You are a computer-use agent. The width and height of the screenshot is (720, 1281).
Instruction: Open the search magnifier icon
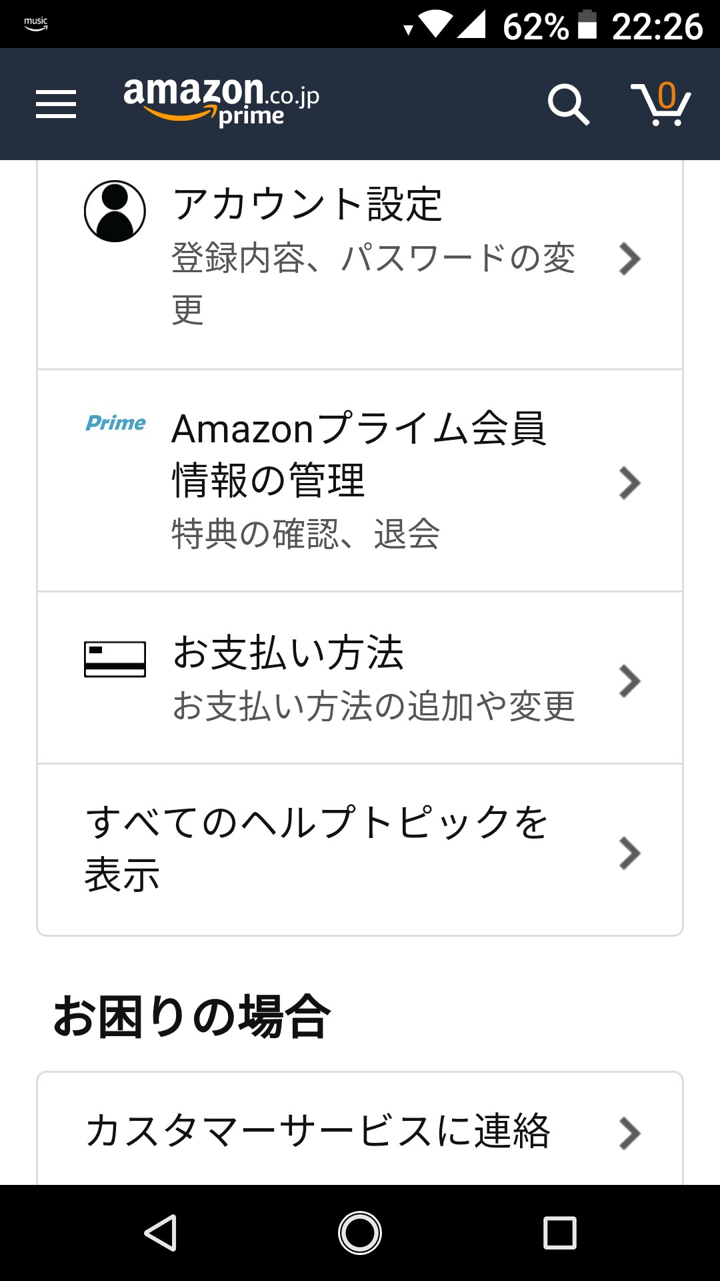click(568, 104)
